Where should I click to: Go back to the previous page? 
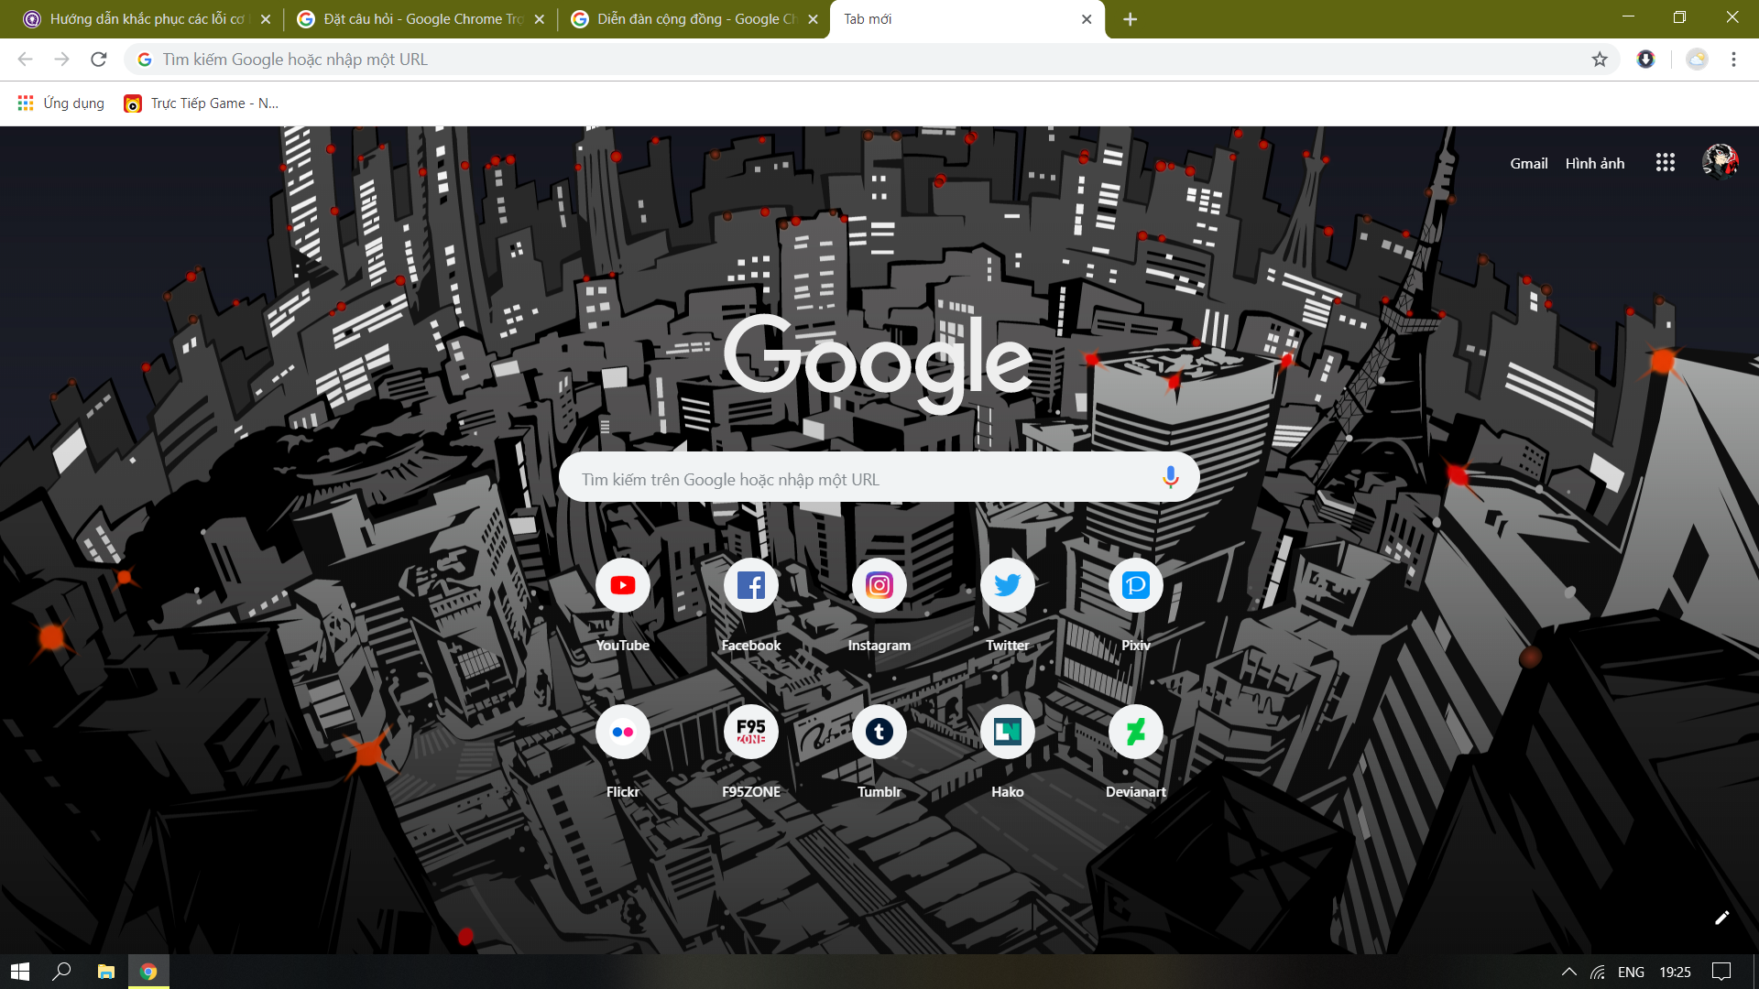26,60
